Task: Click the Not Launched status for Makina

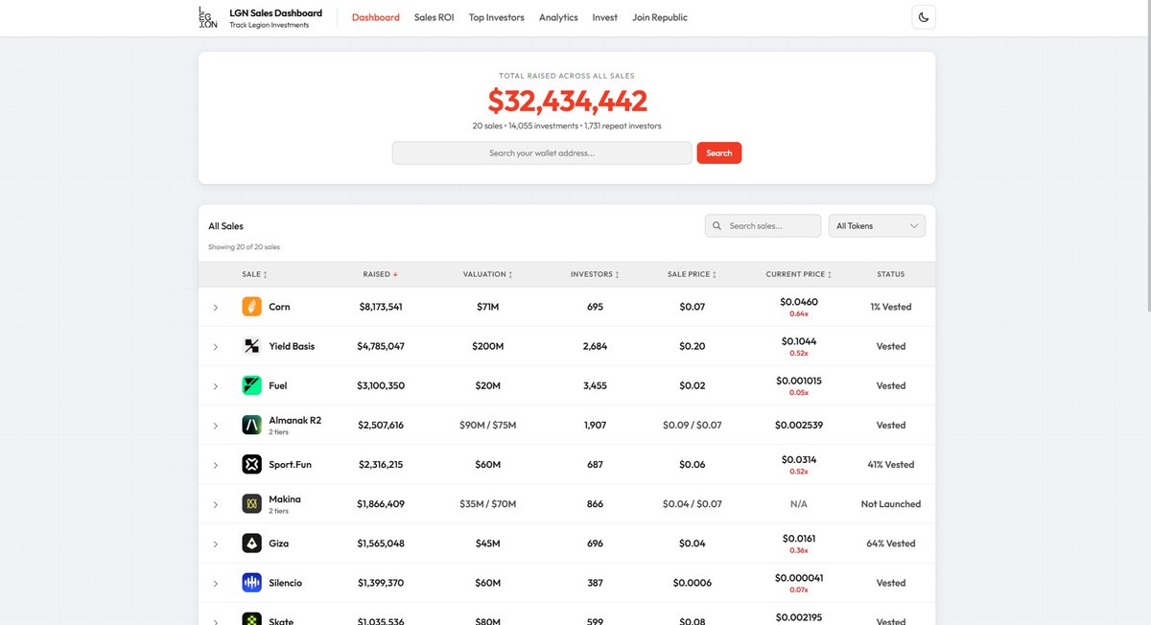Action: coord(891,504)
